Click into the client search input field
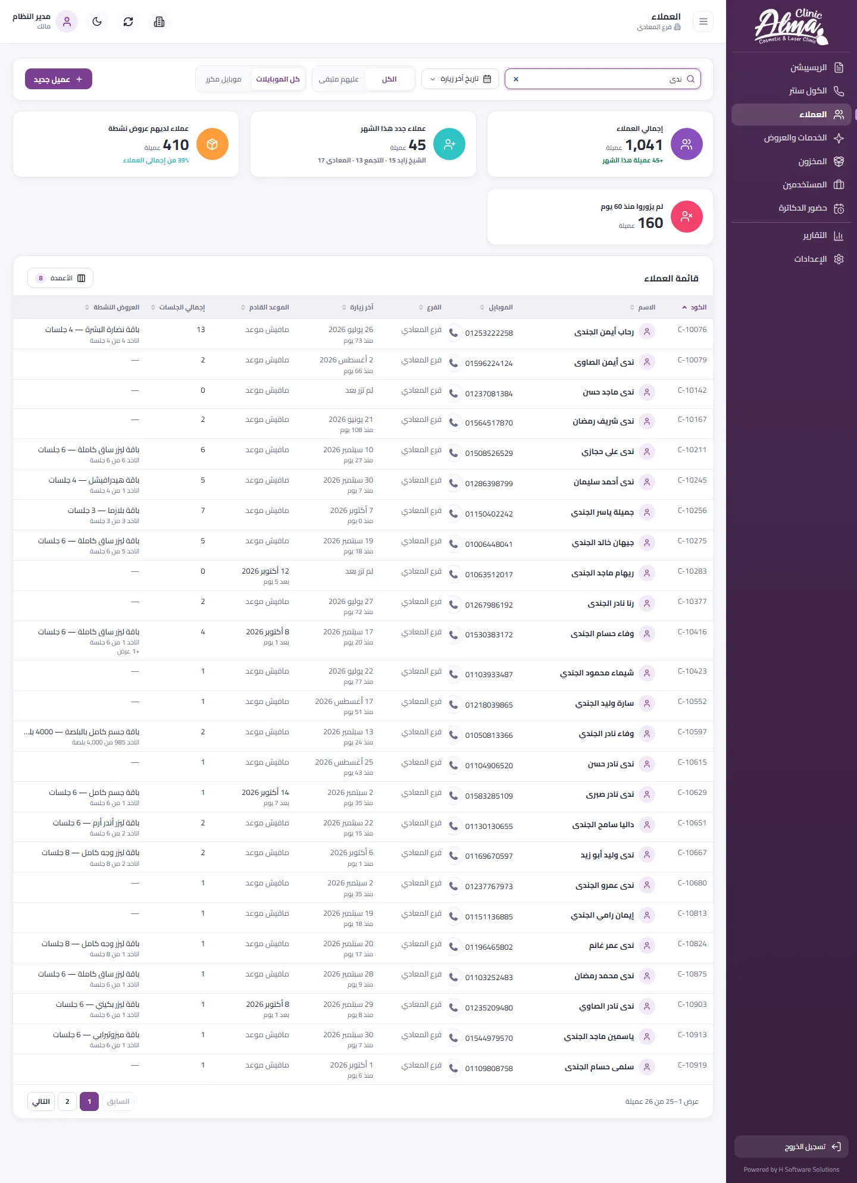The image size is (857, 1183). click(x=602, y=79)
